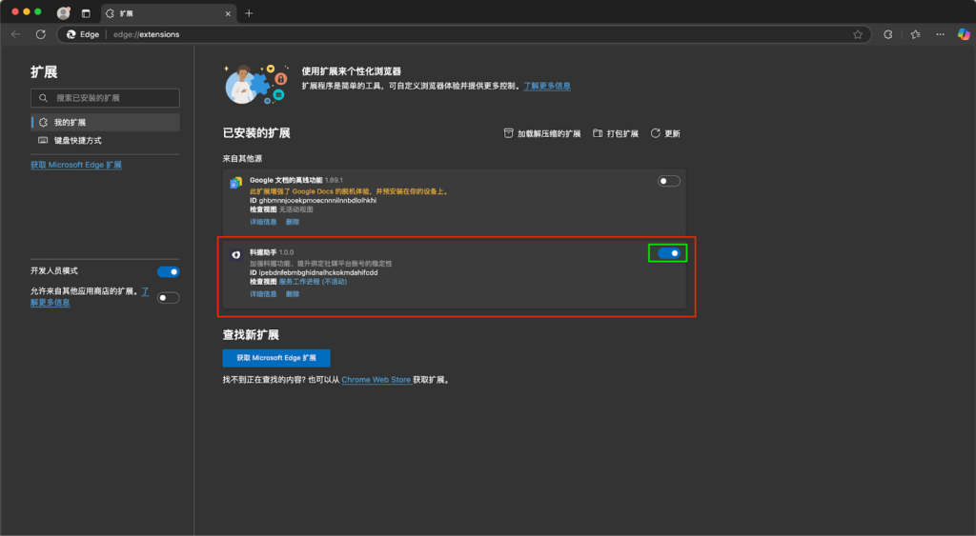Click the Copilot icon in the toolbar
Screen dimensions: 976x536
[964, 34]
